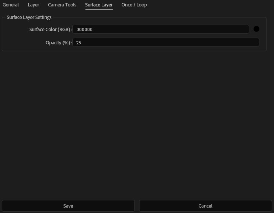Viewport: 274px width, 213px height.
Task: Open the Once / Loop tab
Action: pos(133,5)
